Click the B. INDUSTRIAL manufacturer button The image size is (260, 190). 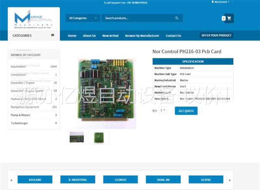click(x=78, y=180)
